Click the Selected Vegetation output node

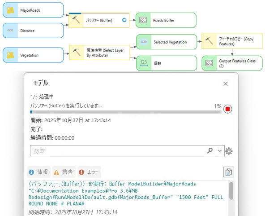pos(167,42)
